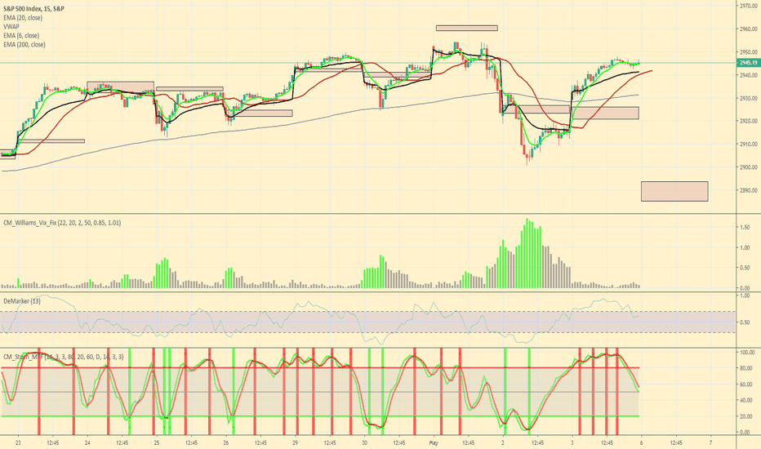Click the Vix Fix 1.00 scale label

[745, 247]
